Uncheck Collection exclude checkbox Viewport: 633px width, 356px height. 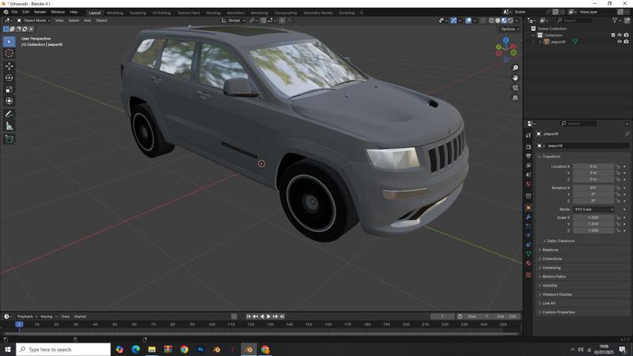coord(613,35)
